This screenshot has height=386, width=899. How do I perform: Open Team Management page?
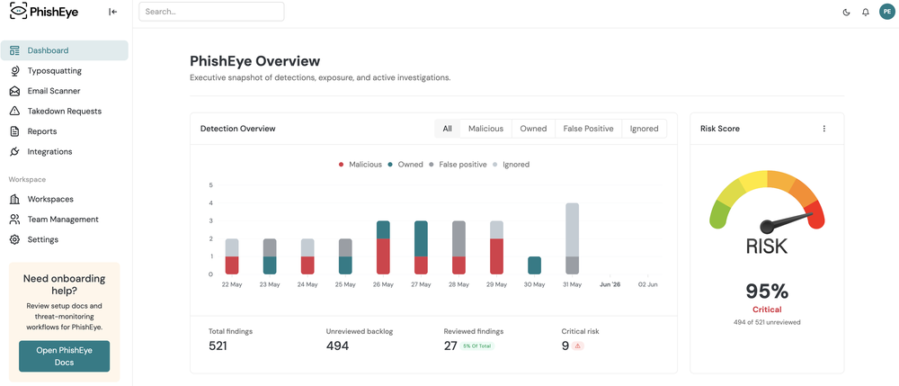click(x=64, y=220)
